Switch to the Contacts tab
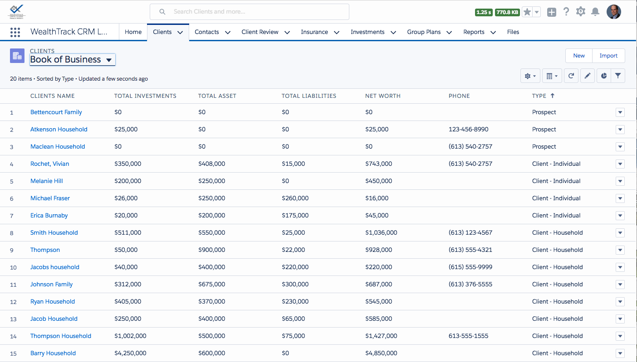Viewport: 637px width, 362px height. (207, 32)
